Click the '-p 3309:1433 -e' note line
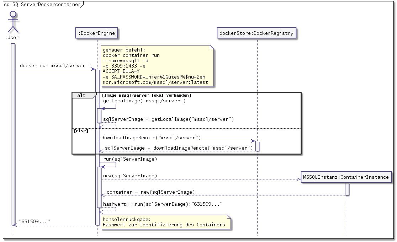The image size is (397, 242). click(124, 66)
